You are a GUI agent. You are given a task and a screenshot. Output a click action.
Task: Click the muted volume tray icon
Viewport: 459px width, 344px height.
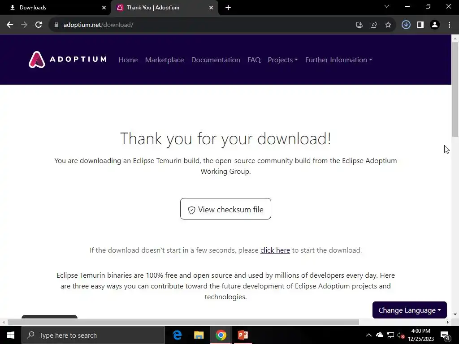(401, 335)
